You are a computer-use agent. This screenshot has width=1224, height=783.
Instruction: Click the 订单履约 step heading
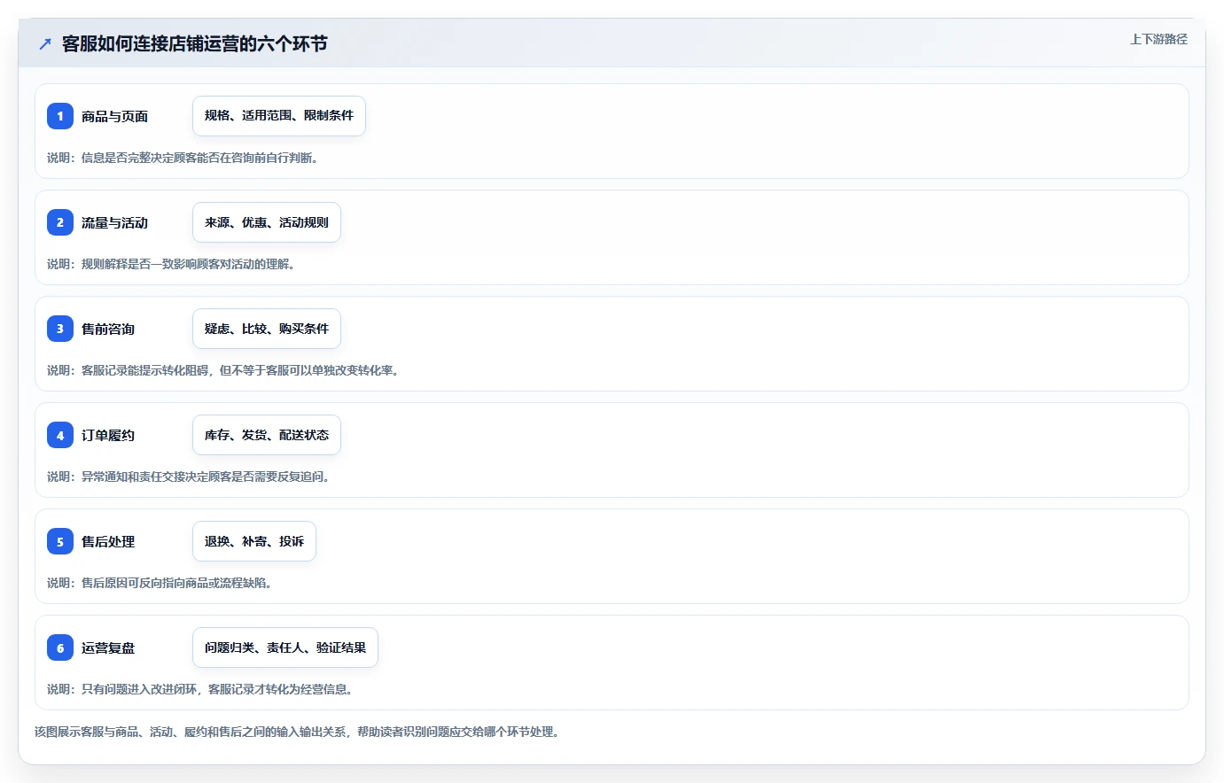[108, 435]
